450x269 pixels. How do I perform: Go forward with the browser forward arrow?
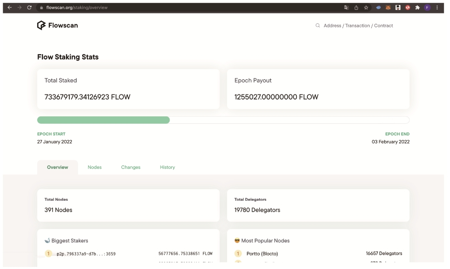[x=19, y=8]
